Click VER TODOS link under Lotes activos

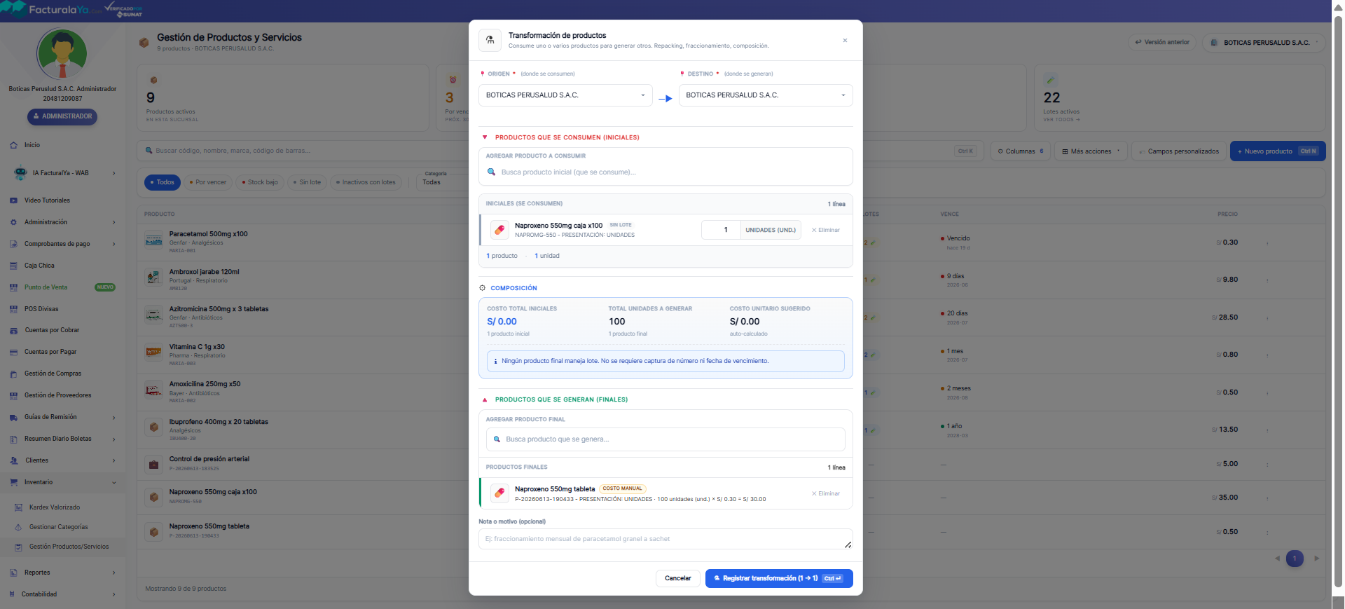pos(1061,120)
